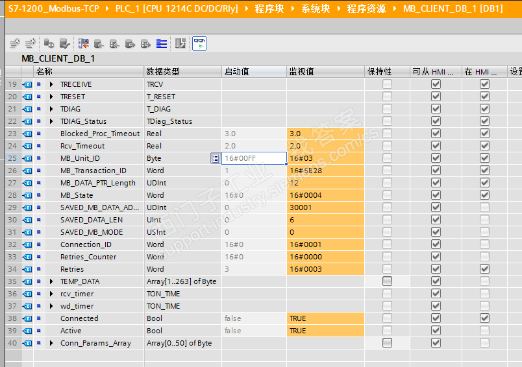
Task: Click the edit columns pencil icon
Action: (x=180, y=43)
